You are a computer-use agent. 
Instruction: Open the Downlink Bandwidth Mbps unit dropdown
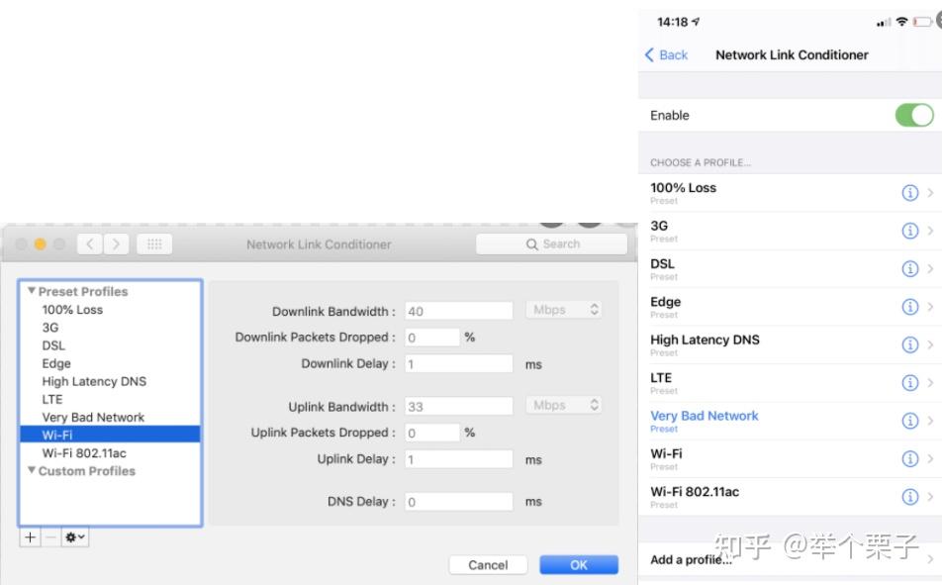tap(564, 311)
